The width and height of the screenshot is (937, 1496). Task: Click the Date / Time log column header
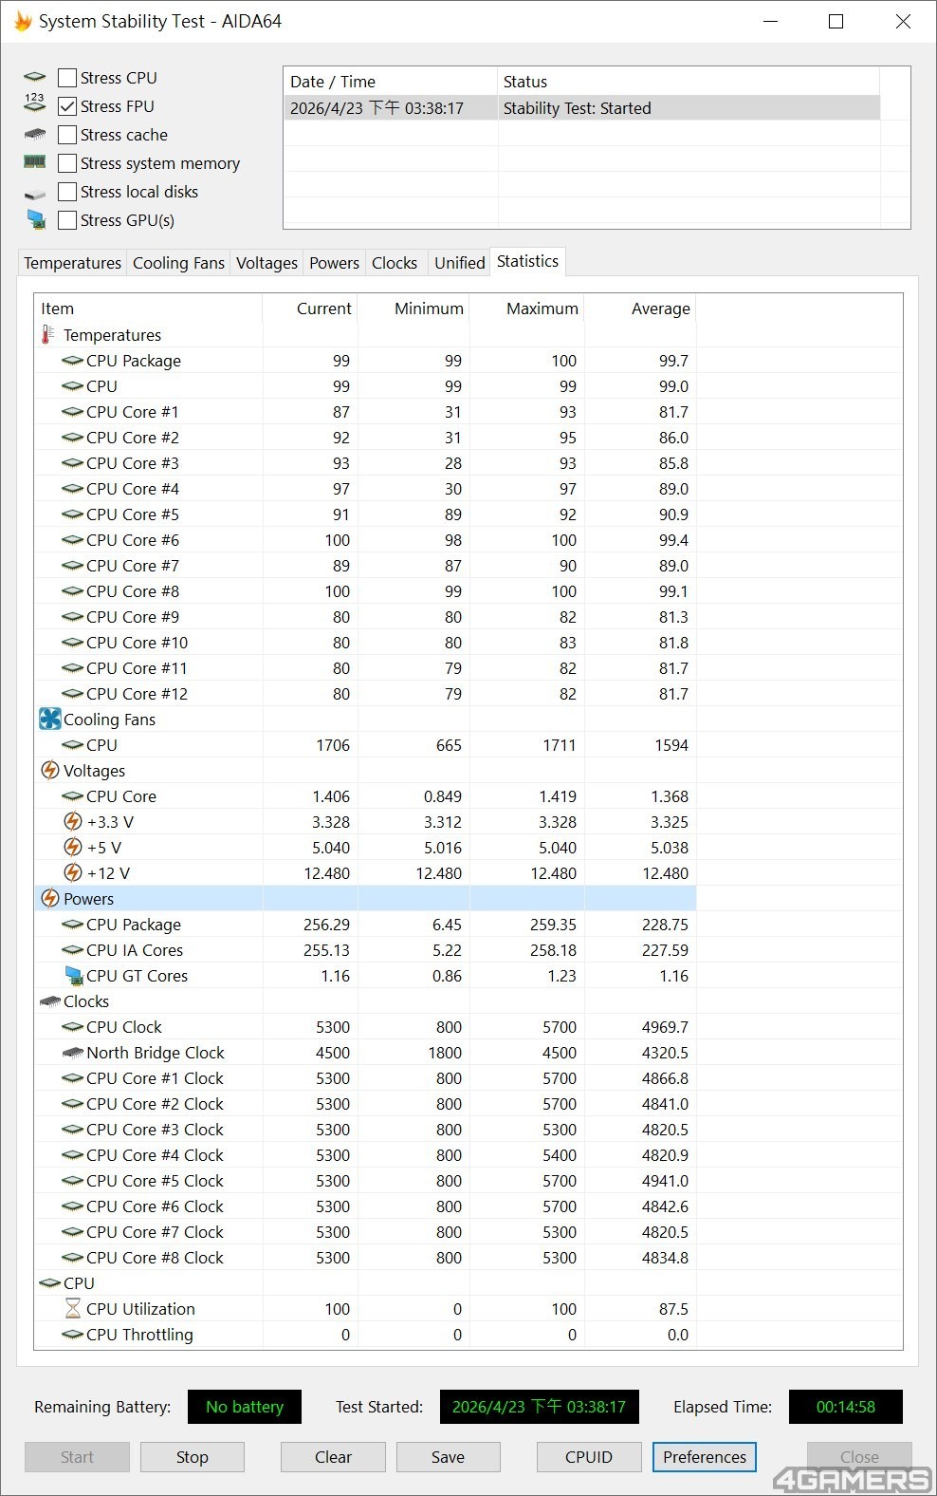[391, 82]
